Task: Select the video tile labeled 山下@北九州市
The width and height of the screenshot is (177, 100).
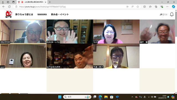Action: (x=70, y=56)
